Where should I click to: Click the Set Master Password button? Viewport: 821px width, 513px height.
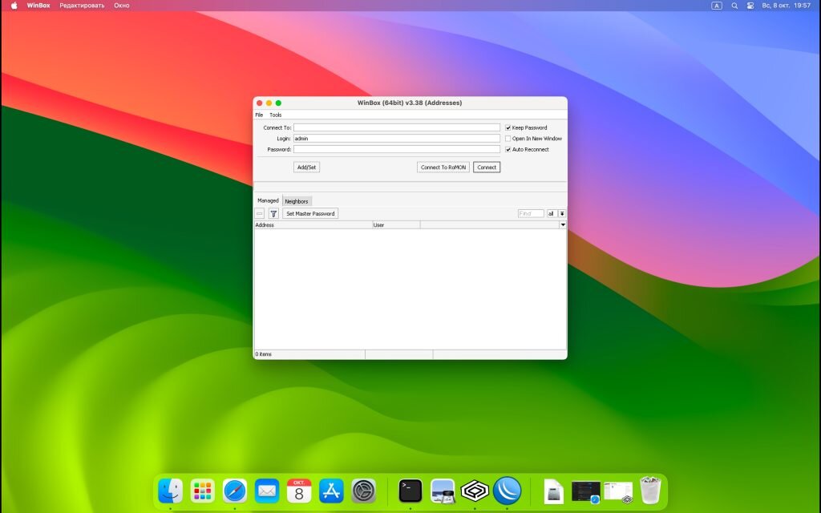click(x=310, y=213)
